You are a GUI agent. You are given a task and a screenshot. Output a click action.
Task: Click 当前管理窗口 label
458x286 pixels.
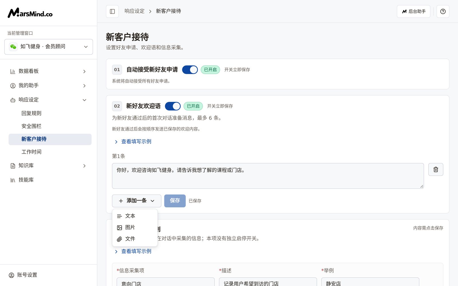coord(20,33)
